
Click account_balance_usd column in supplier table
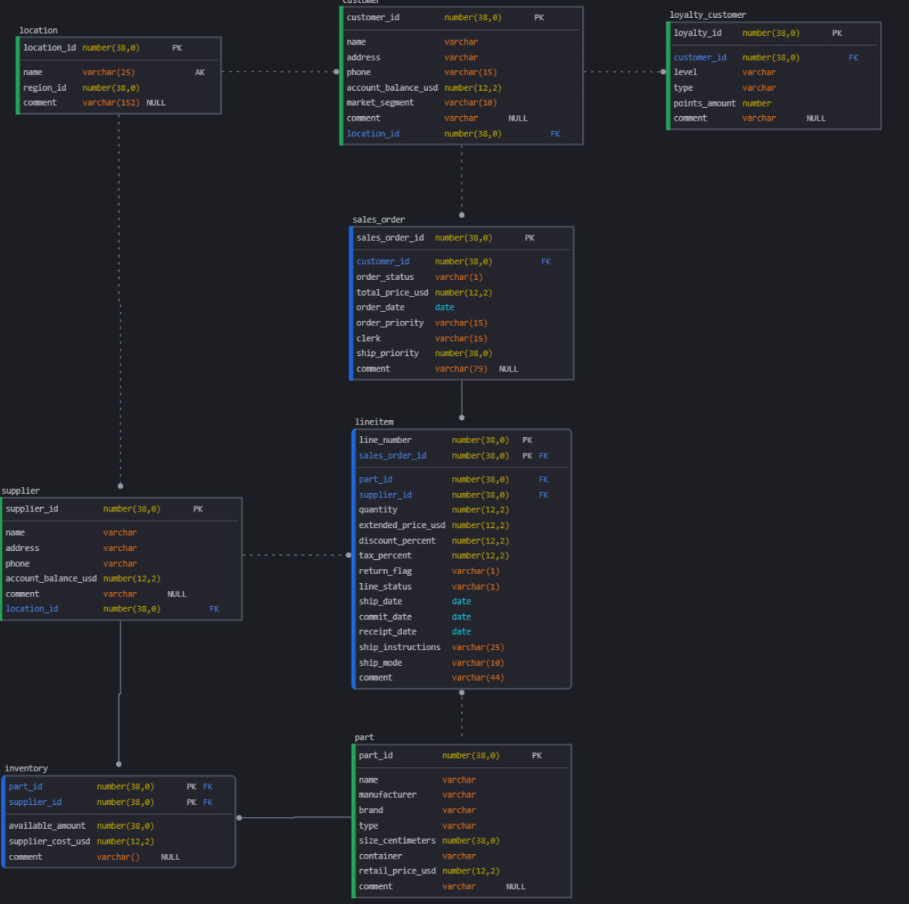coord(51,579)
